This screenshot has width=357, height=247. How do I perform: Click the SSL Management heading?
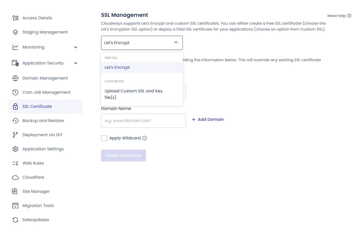pyautogui.click(x=124, y=15)
